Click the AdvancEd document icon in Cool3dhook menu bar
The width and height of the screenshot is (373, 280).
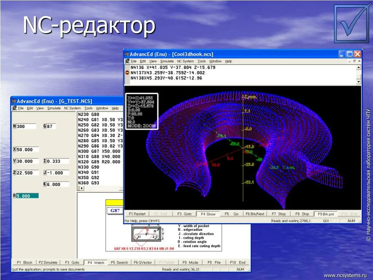pyautogui.click(x=127, y=61)
